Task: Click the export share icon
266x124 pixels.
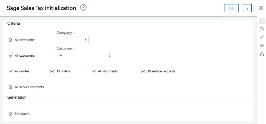Action: click(262, 54)
